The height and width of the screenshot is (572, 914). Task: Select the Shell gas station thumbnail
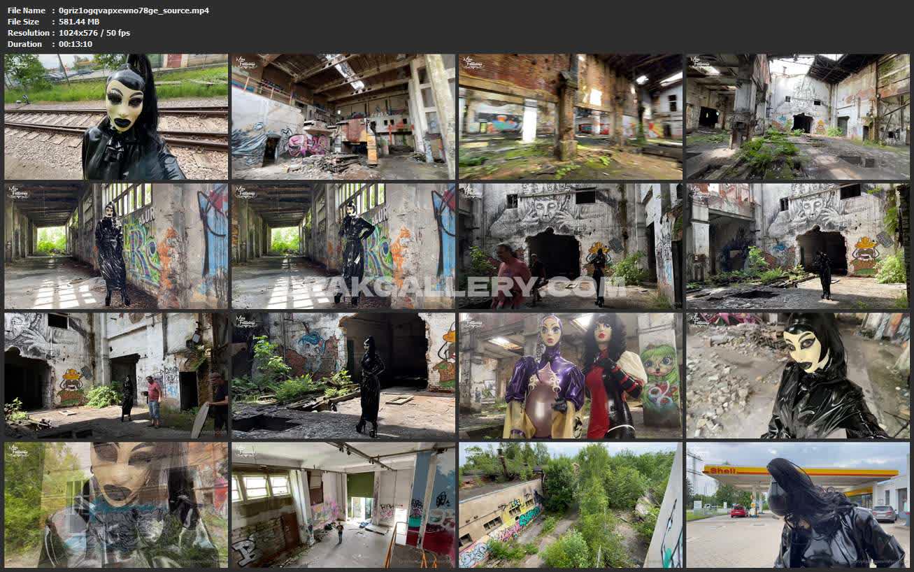tap(797, 504)
